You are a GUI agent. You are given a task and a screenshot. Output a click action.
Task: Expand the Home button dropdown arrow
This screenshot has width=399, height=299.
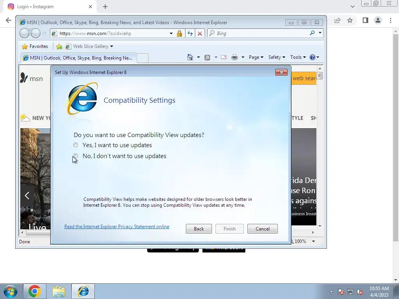[198, 57]
